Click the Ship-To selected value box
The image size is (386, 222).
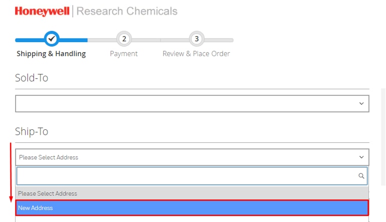tap(185, 157)
